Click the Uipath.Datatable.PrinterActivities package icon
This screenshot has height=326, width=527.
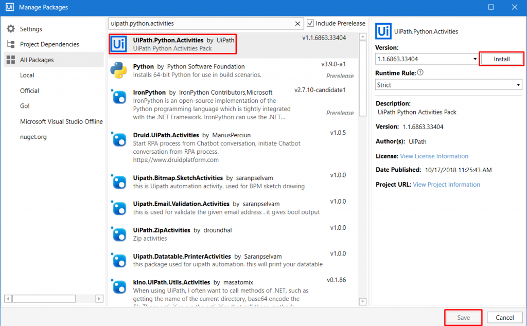coord(119,261)
